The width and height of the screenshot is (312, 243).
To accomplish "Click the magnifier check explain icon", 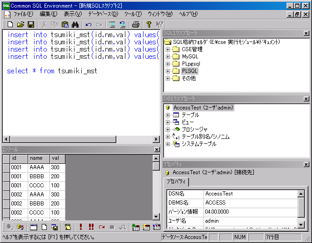I will coord(123,227).
